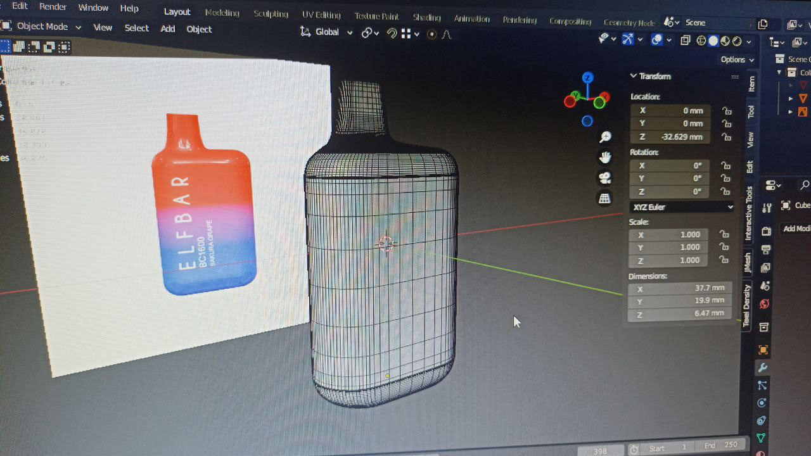
Task: Open viewport View menu
Action: point(103,27)
